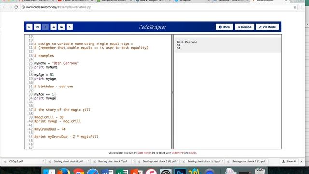Launch Safari from the Dock

point(93,172)
